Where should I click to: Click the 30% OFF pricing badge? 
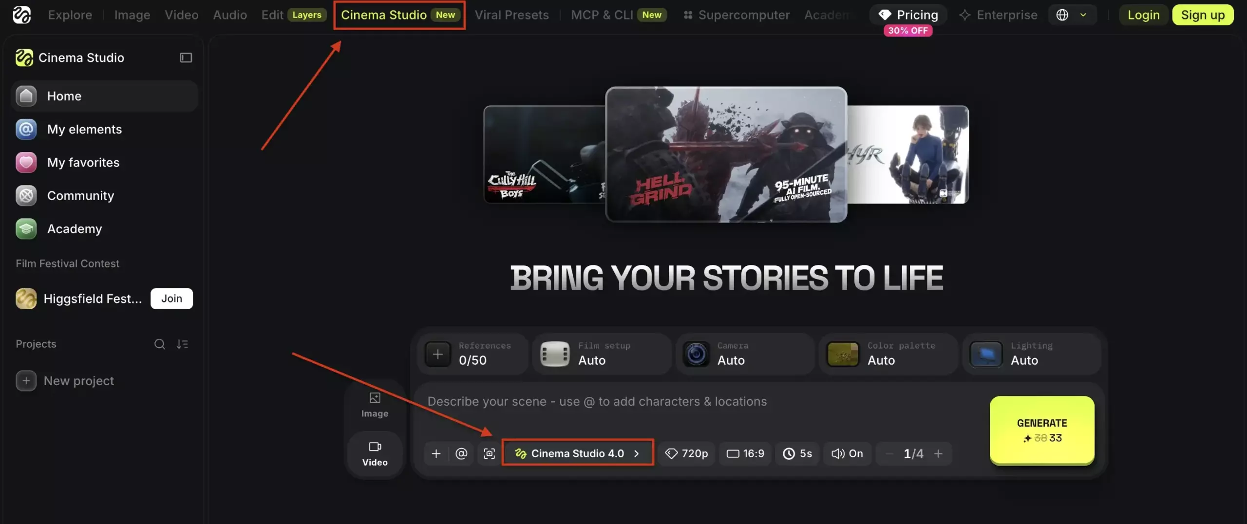pyautogui.click(x=908, y=31)
